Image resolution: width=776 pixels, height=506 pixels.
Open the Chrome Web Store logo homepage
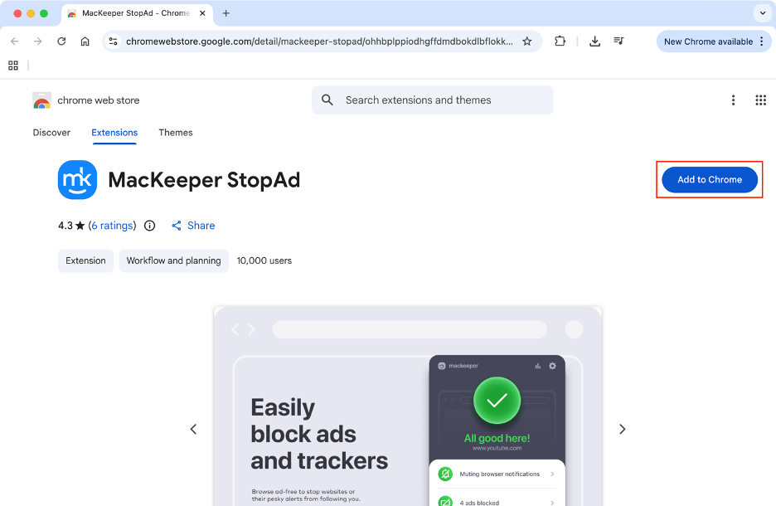tap(41, 100)
